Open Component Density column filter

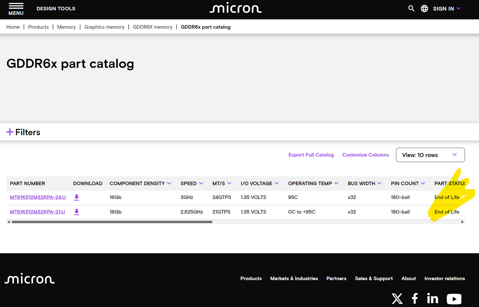[169, 183]
